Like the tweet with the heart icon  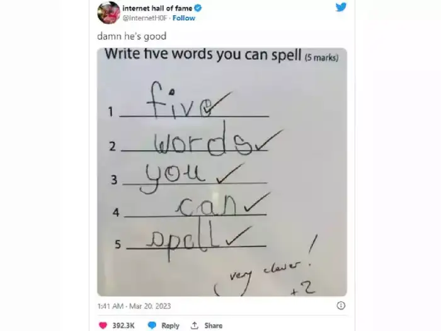(x=103, y=325)
